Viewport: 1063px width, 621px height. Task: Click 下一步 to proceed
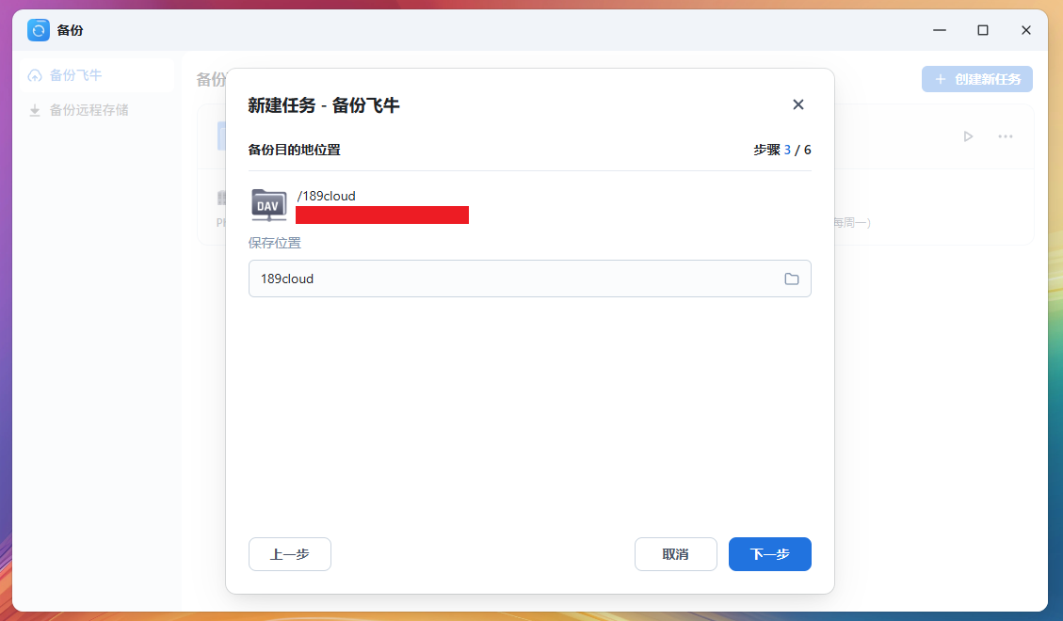[769, 554]
